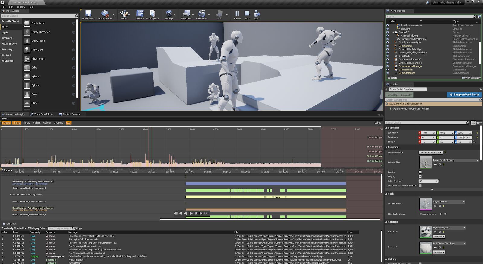
Task: Click the Save Current toolbar icon
Action: click(x=88, y=14)
